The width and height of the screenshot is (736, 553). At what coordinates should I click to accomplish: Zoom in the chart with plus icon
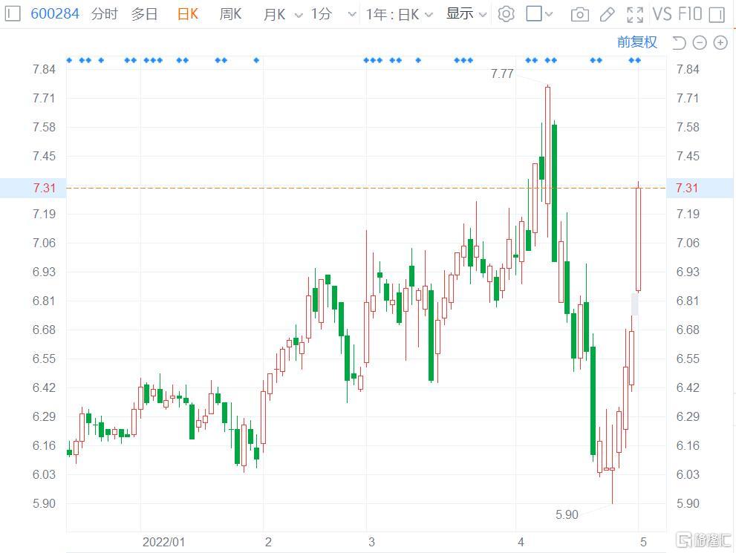[x=720, y=43]
